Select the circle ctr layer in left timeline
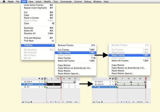This screenshot has width=160, height=112. pyautogui.click(x=30, y=84)
